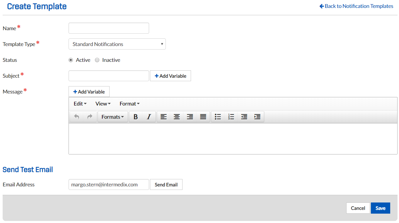399x223 pixels.
Task: Save the template
Action: pos(381,208)
